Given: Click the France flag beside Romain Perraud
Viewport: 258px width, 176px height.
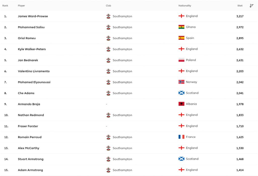Looking at the screenshot, I should click(181, 137).
